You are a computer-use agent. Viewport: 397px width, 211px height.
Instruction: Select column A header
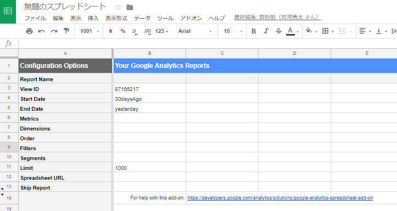coord(65,53)
